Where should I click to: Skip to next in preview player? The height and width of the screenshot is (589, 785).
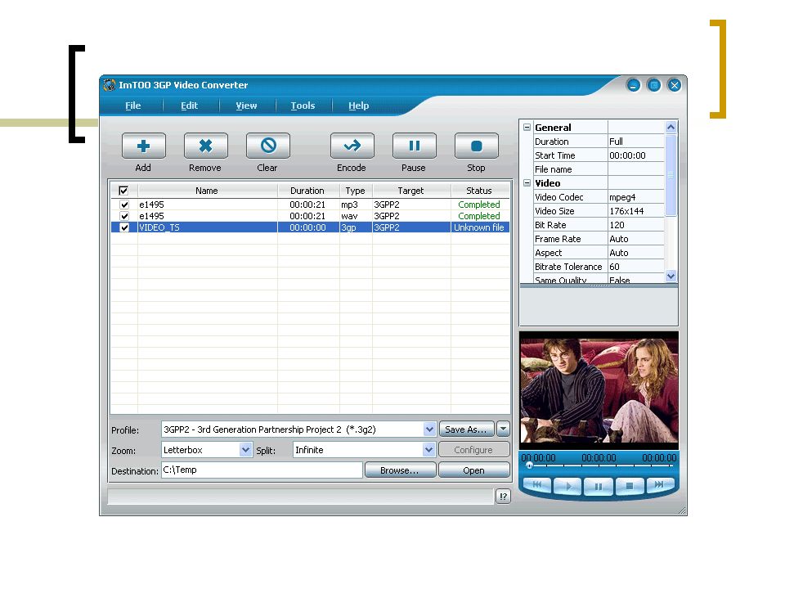coord(660,484)
